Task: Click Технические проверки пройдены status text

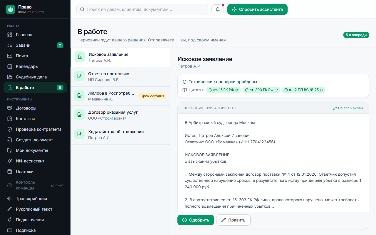Action: click(223, 82)
